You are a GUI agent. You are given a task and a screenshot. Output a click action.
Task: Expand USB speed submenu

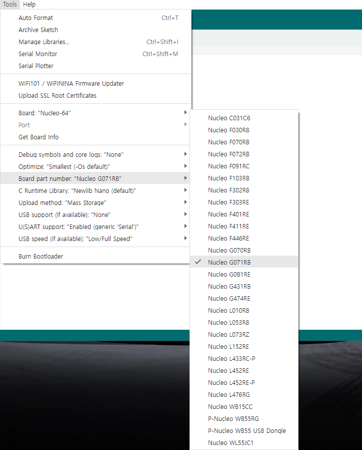[x=95, y=239]
